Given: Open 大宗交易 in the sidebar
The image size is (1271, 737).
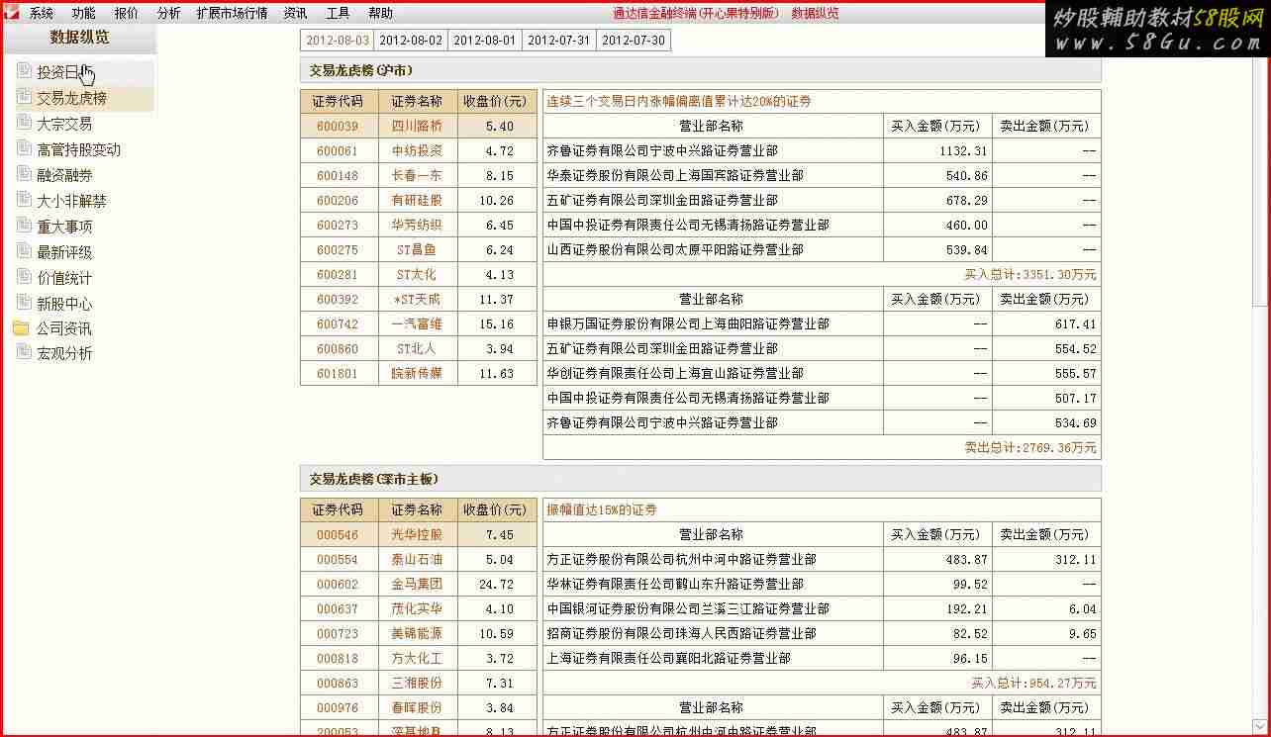Looking at the screenshot, I should [x=64, y=124].
